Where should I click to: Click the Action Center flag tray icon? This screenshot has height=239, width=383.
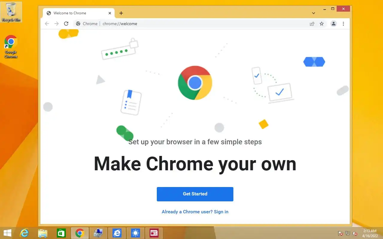coord(341,233)
